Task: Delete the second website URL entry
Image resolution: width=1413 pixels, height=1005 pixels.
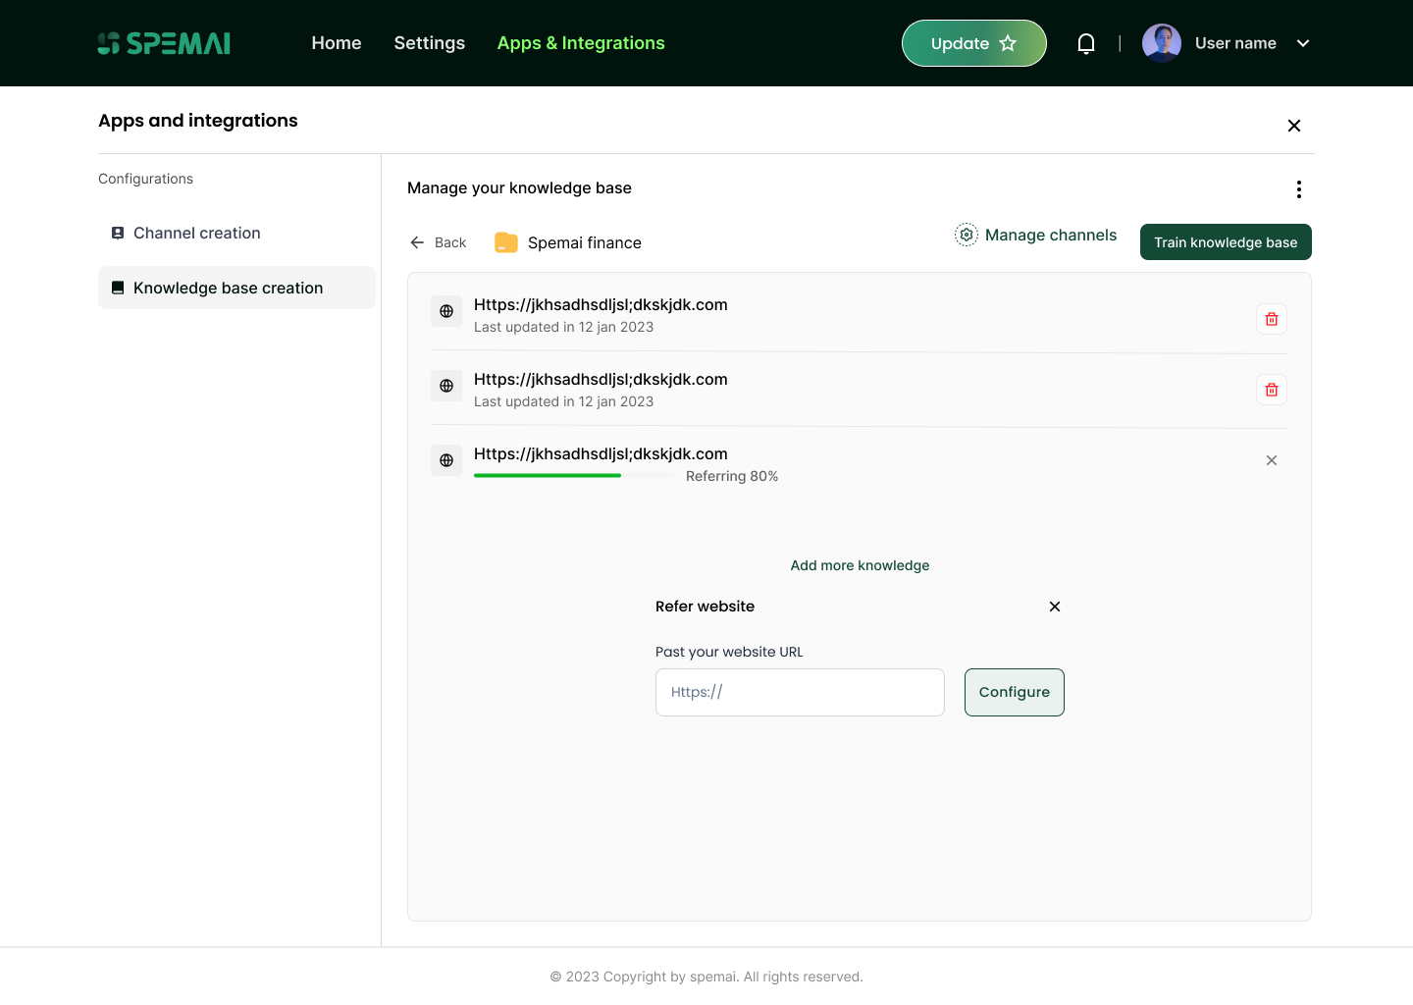Action: 1272,390
